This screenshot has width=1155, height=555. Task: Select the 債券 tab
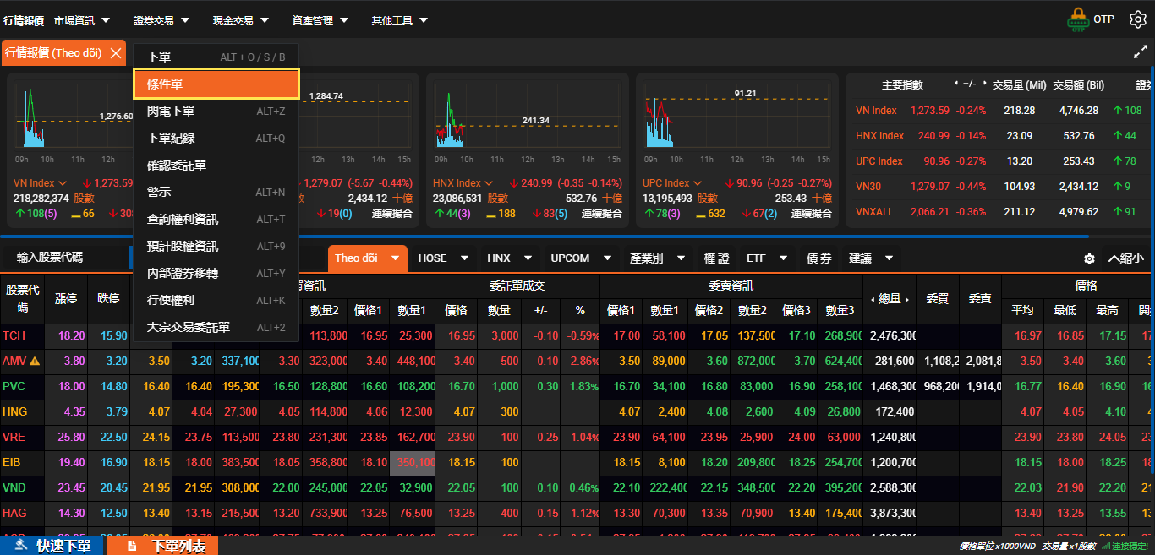click(x=818, y=258)
